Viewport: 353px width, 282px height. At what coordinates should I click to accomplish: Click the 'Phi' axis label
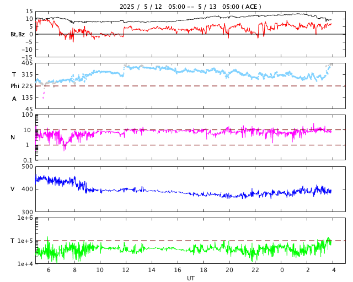click(x=15, y=86)
